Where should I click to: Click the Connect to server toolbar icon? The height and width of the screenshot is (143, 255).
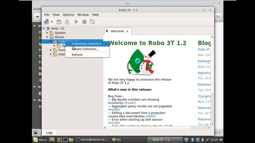click(x=46, y=22)
